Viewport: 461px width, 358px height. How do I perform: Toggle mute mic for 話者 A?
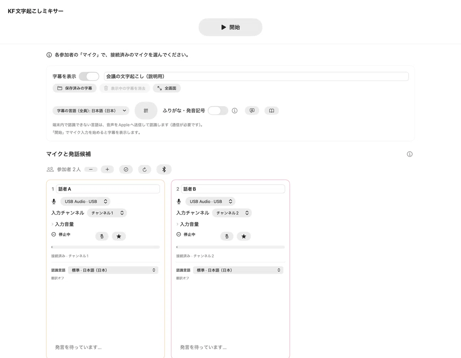tap(102, 236)
